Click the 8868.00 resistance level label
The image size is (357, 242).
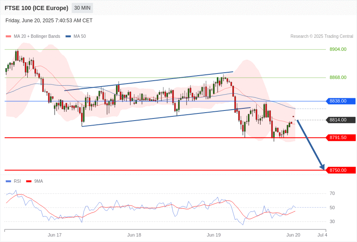tap(338, 77)
